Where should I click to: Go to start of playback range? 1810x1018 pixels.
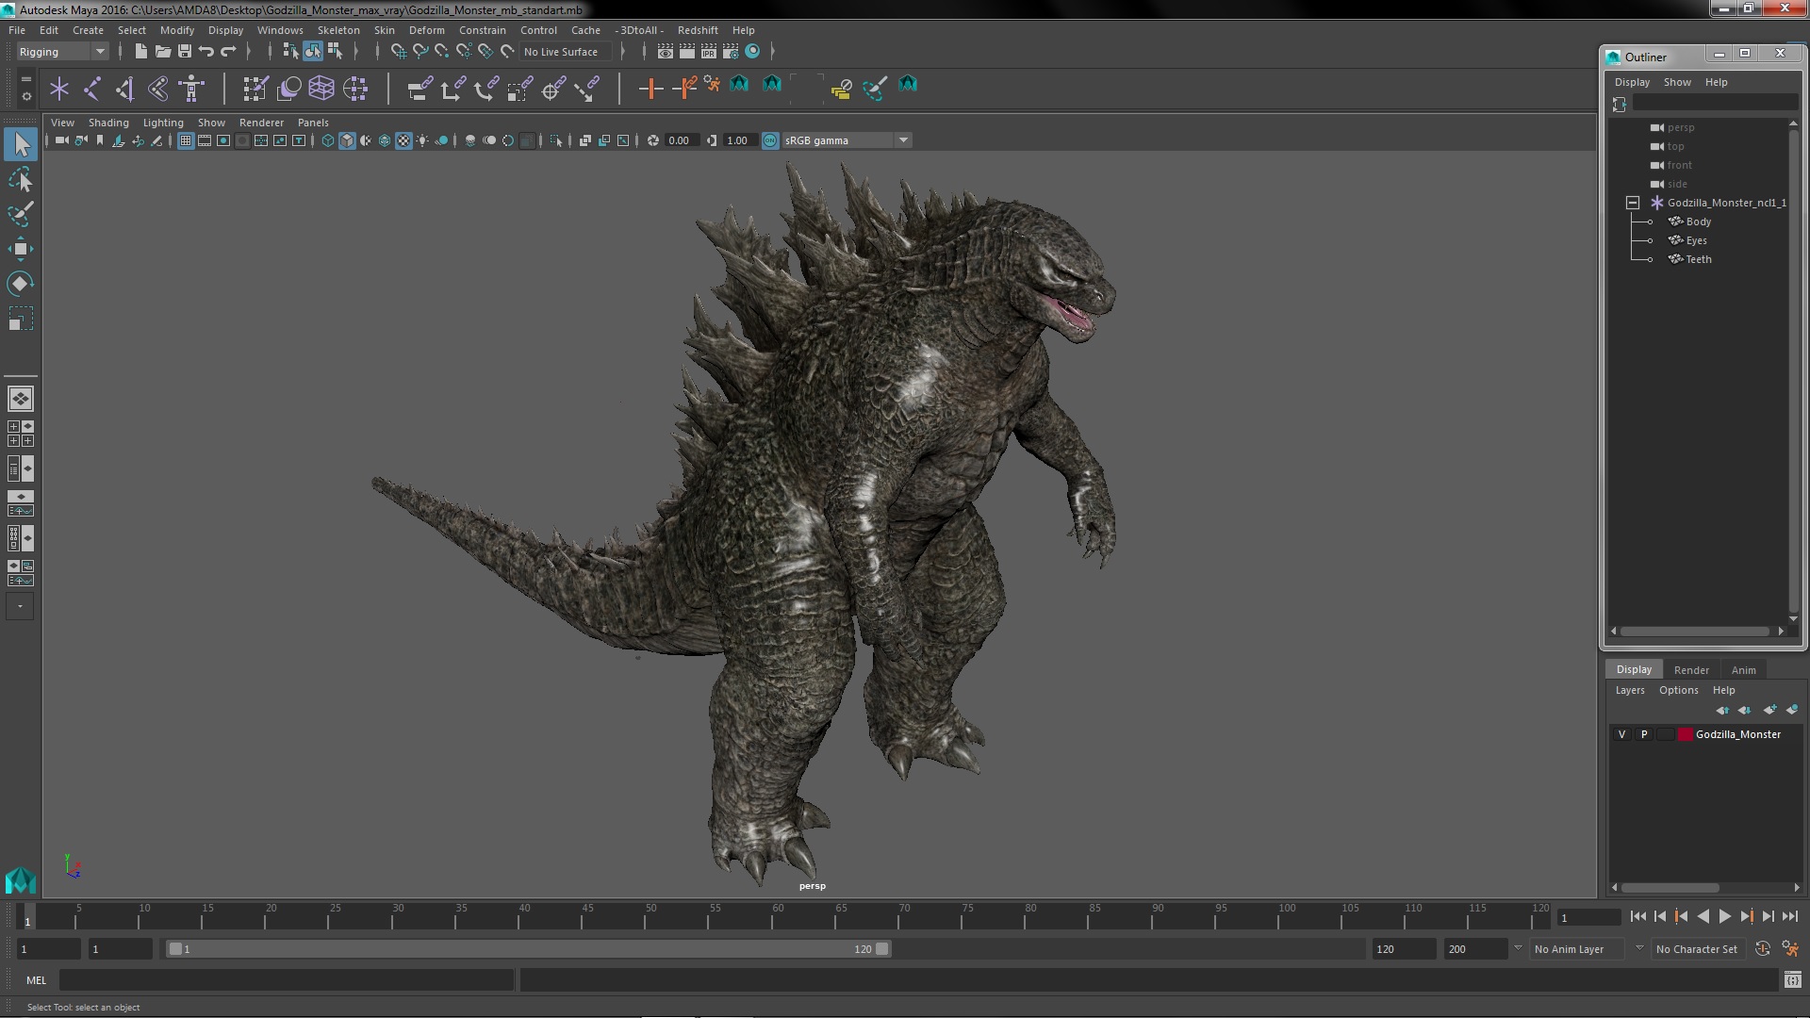[x=1637, y=916]
